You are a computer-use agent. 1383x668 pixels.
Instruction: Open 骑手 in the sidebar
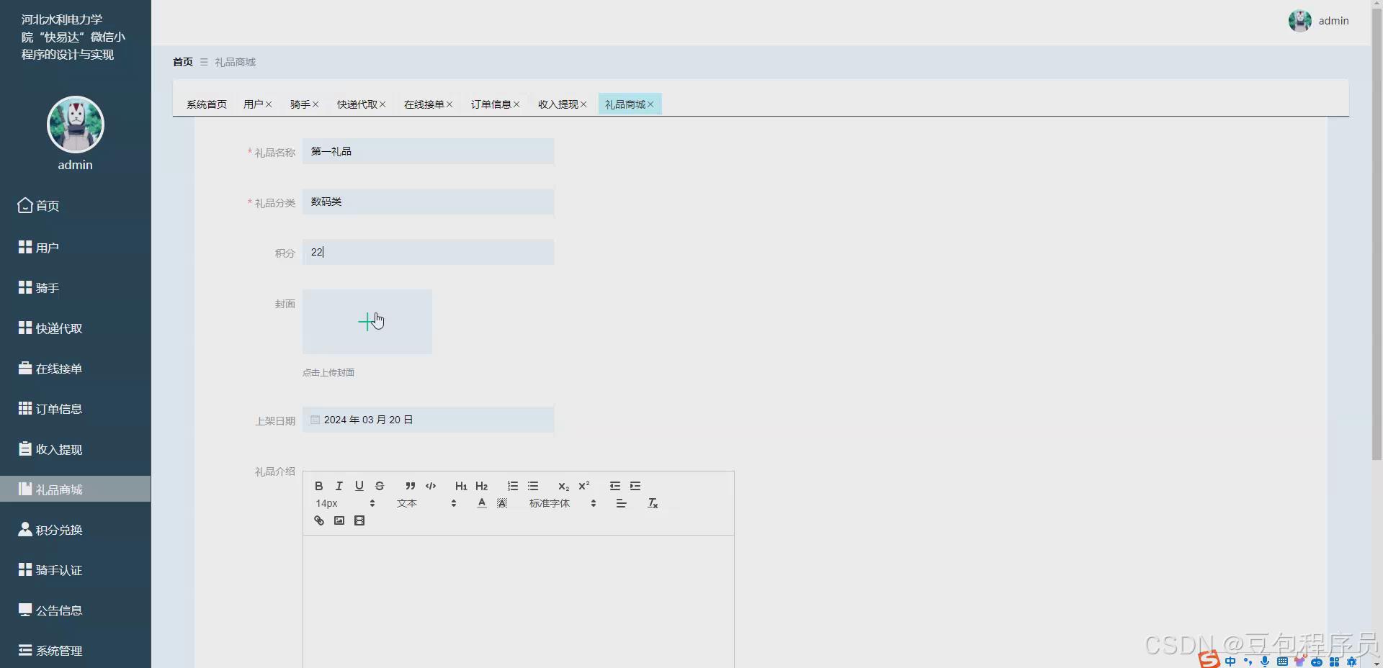tap(75, 288)
